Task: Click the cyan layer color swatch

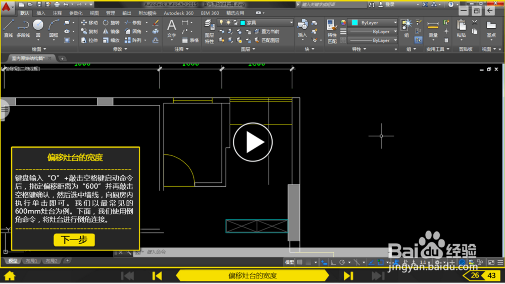Action: tap(243, 23)
